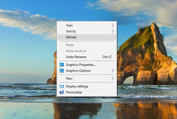Viewport: 177px width, 119px height.
Task: Select the Personalize text label
Action: coord(74,92)
